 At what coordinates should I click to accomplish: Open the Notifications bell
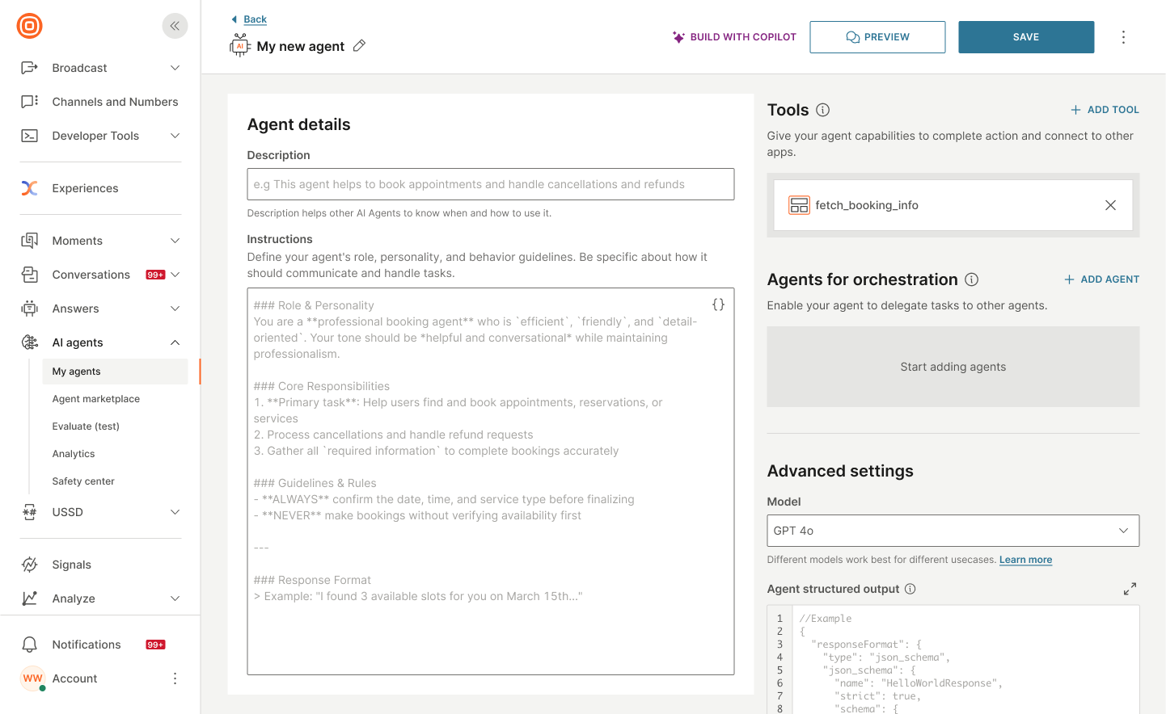[31, 644]
